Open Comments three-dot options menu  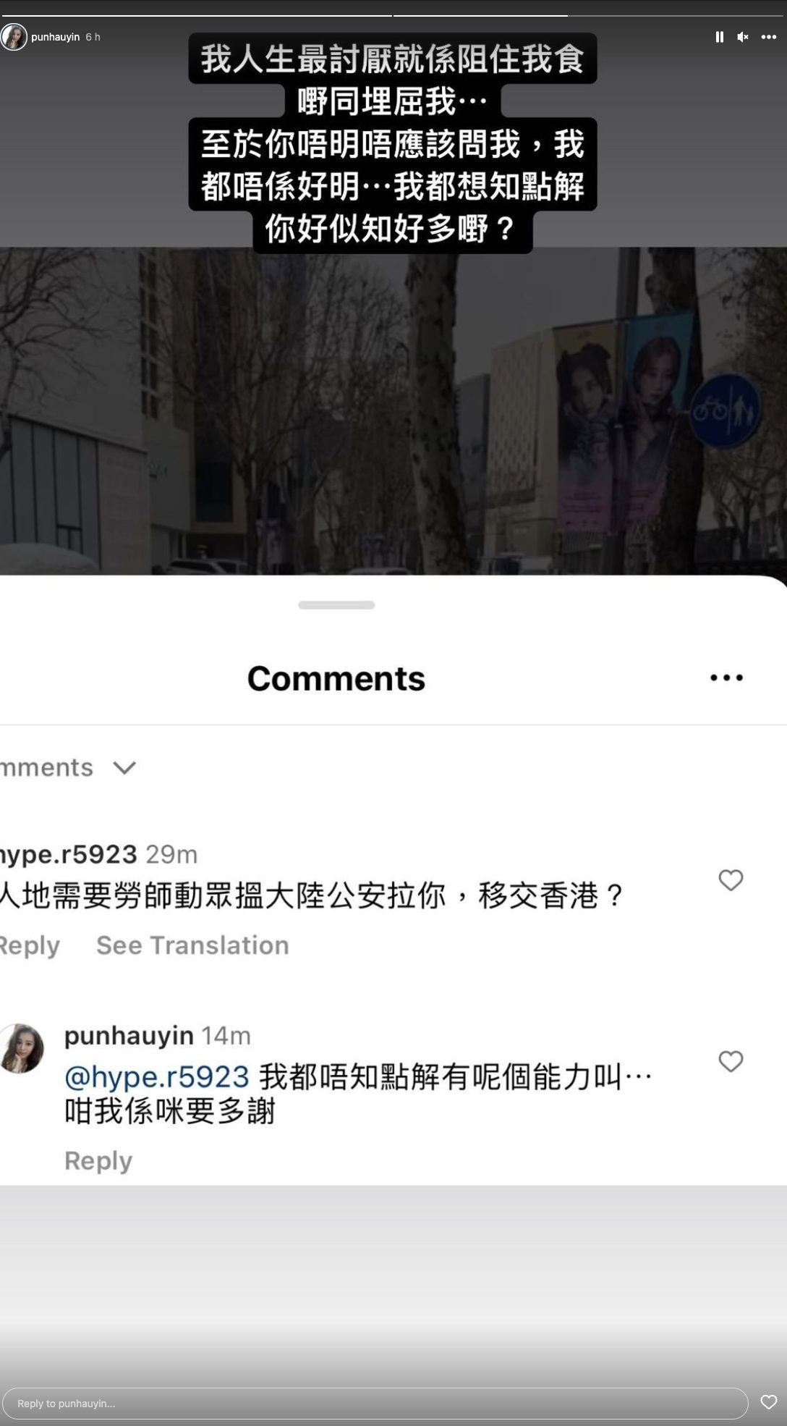coord(726,678)
